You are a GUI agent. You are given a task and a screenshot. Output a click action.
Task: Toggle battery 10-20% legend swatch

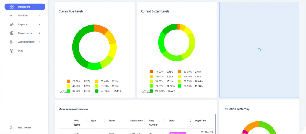pos(151,72)
